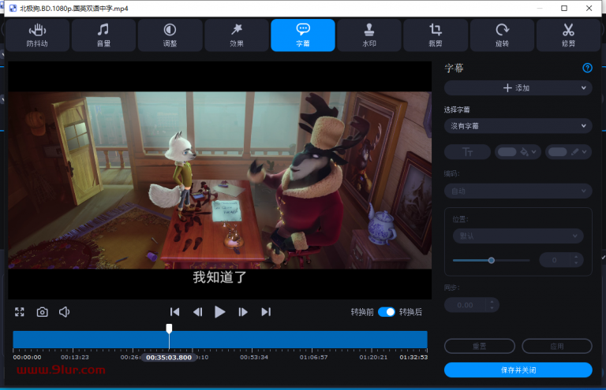Click the timeline playhead marker
This screenshot has height=390, width=606.
(x=169, y=329)
